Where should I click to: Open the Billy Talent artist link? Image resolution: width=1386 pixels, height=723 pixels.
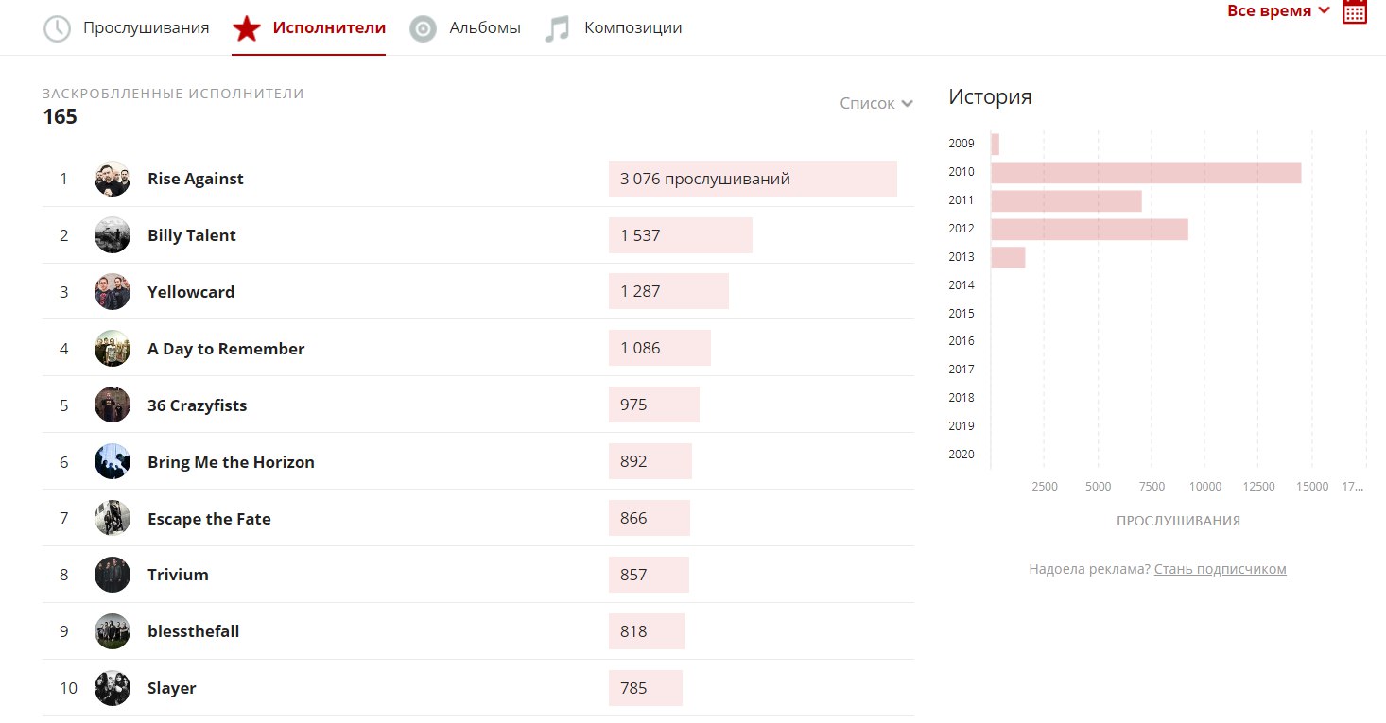[192, 235]
